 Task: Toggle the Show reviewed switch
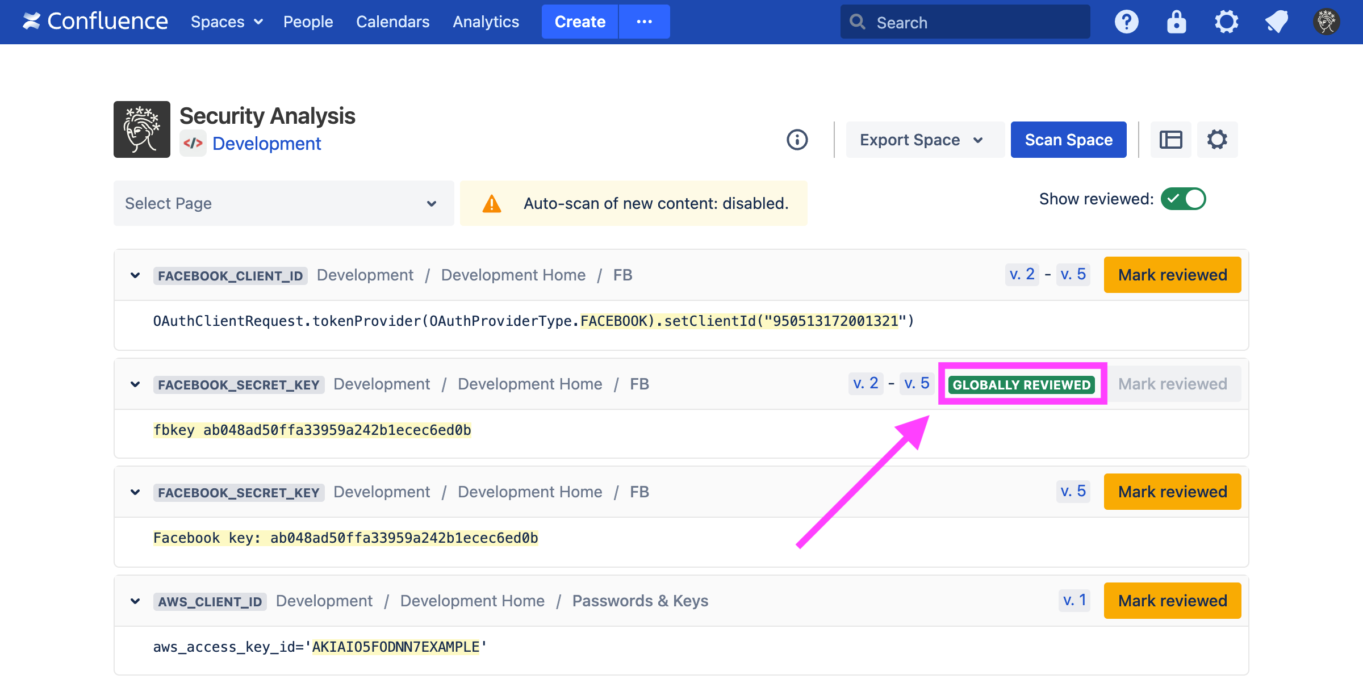pyautogui.click(x=1183, y=199)
